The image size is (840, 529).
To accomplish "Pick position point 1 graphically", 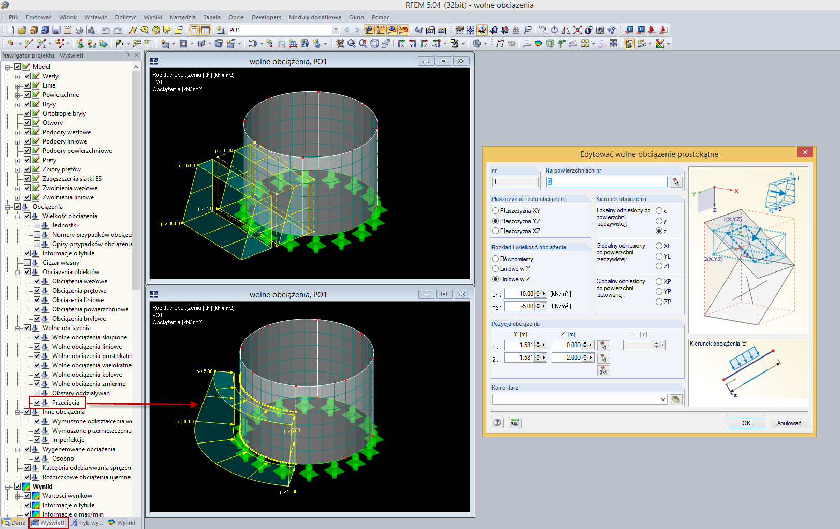I will pyautogui.click(x=603, y=346).
